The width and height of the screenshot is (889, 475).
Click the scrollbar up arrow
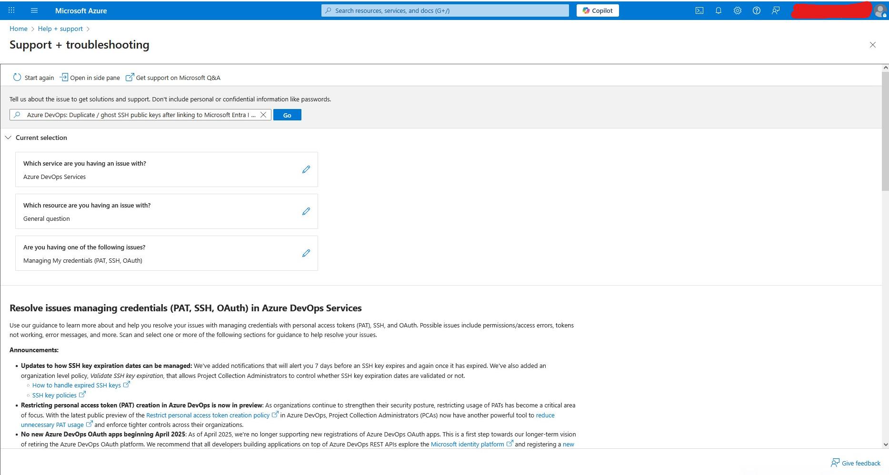(x=885, y=68)
